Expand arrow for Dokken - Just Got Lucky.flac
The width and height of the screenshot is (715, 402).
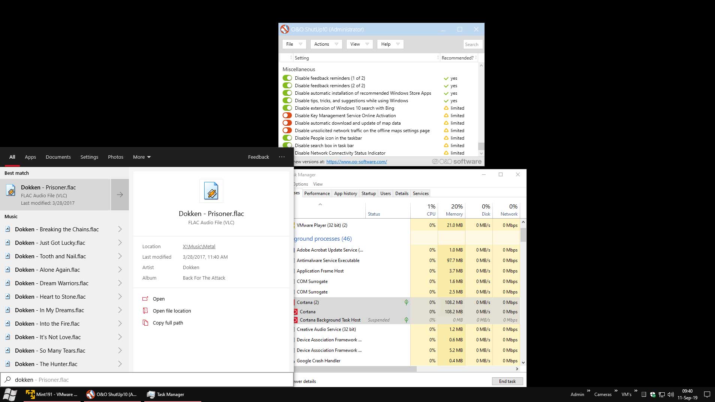pos(120,243)
